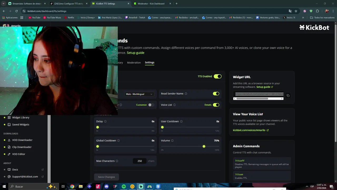
Task: Click info icon next to Volume
Action: point(172,141)
